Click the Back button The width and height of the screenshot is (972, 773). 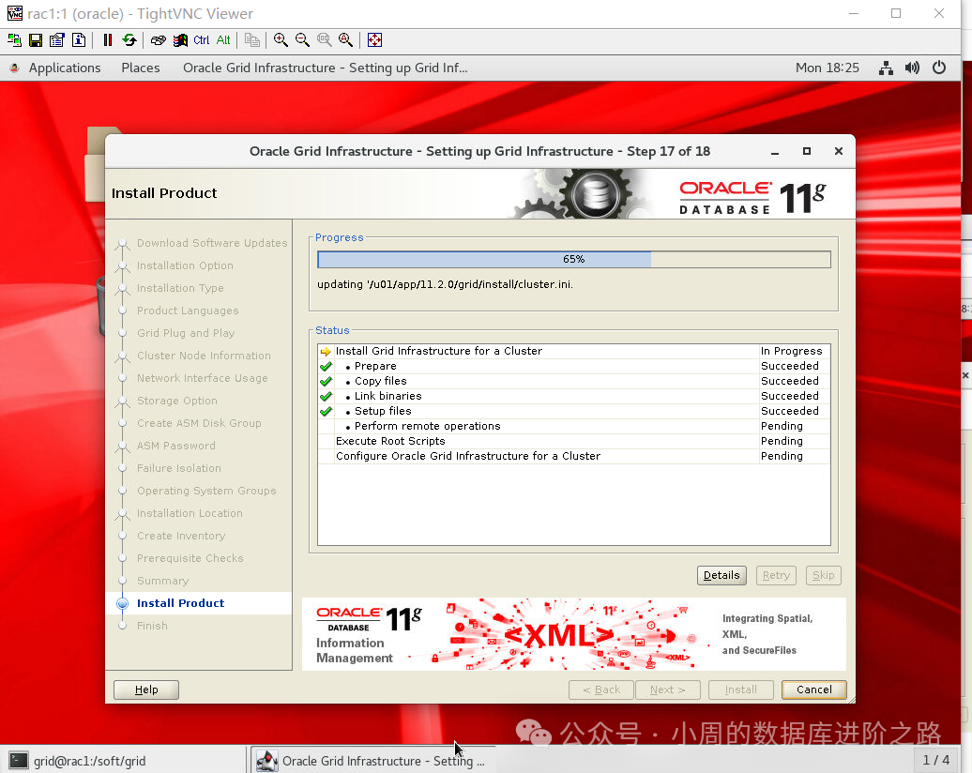click(601, 690)
